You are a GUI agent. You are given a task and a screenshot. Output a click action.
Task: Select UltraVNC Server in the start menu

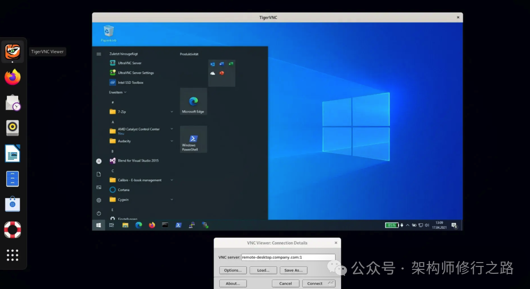[x=129, y=63]
